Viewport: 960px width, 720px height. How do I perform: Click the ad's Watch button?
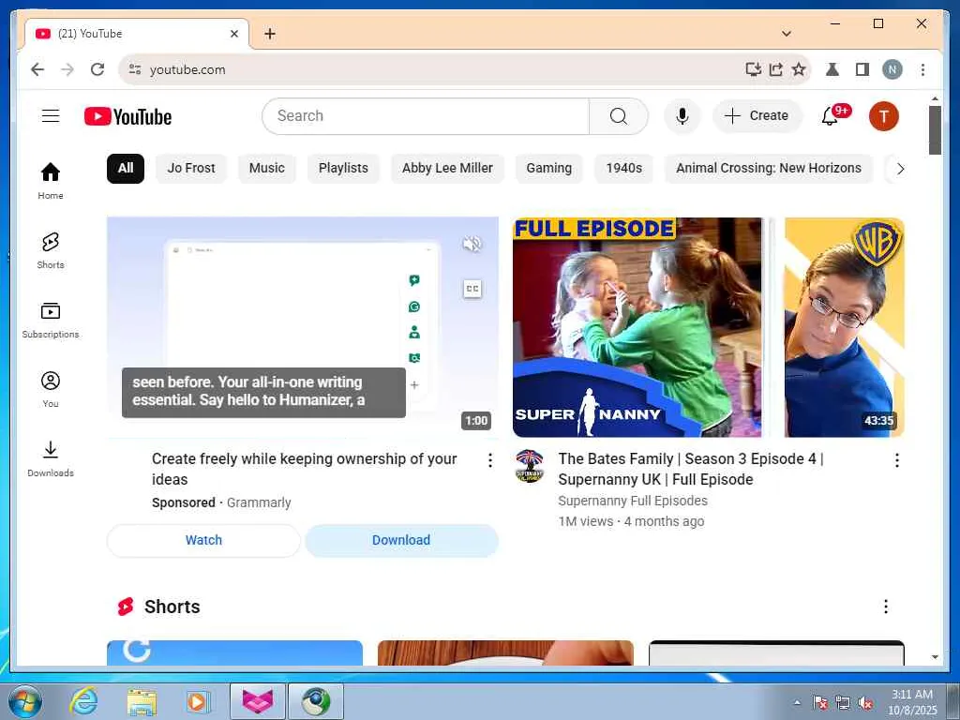coord(203,540)
